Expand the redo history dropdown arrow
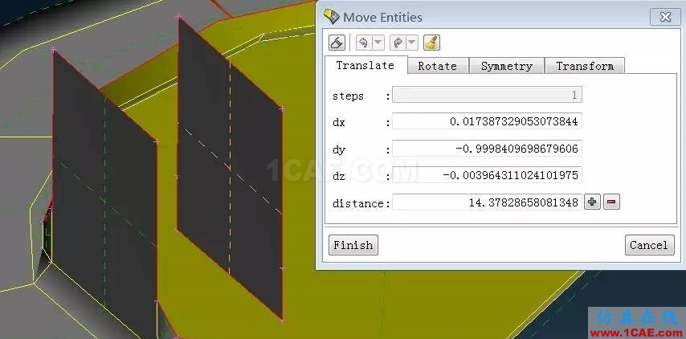Viewport: 686px width, 339px height. [412, 43]
